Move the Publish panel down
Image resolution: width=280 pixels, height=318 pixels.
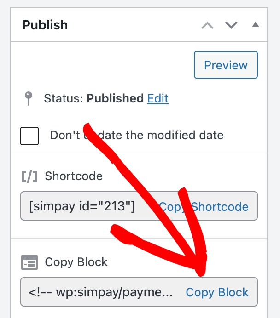pos(231,25)
